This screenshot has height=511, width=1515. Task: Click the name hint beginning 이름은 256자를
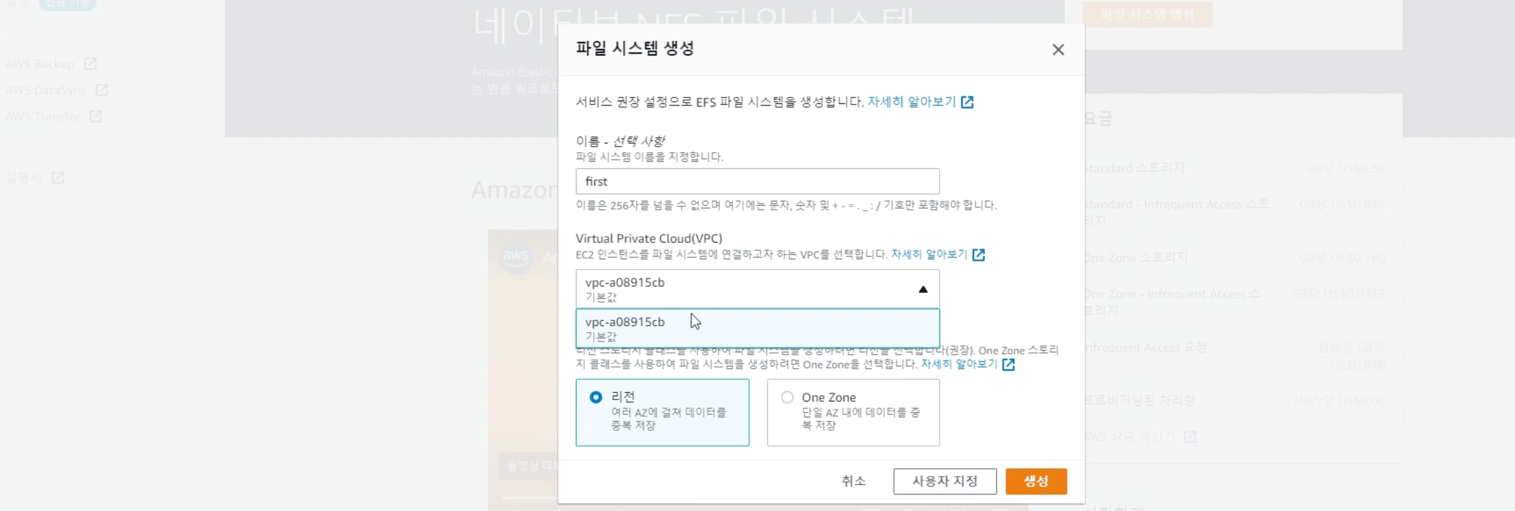[786, 205]
